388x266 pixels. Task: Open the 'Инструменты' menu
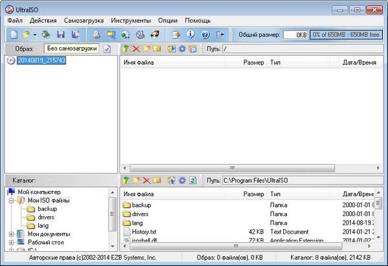132,21
